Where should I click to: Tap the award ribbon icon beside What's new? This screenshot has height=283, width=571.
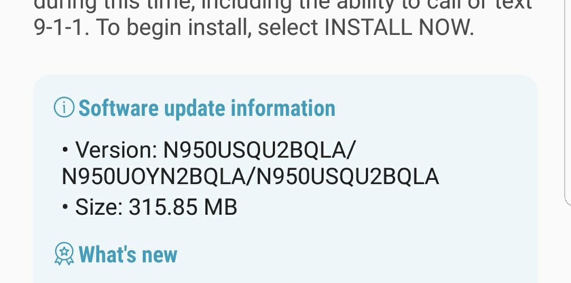coord(64,253)
